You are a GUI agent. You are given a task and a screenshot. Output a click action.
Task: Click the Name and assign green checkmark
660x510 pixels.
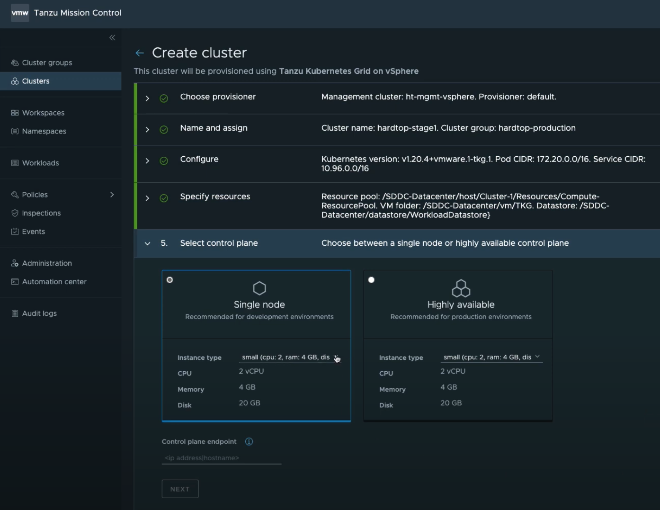point(164,130)
